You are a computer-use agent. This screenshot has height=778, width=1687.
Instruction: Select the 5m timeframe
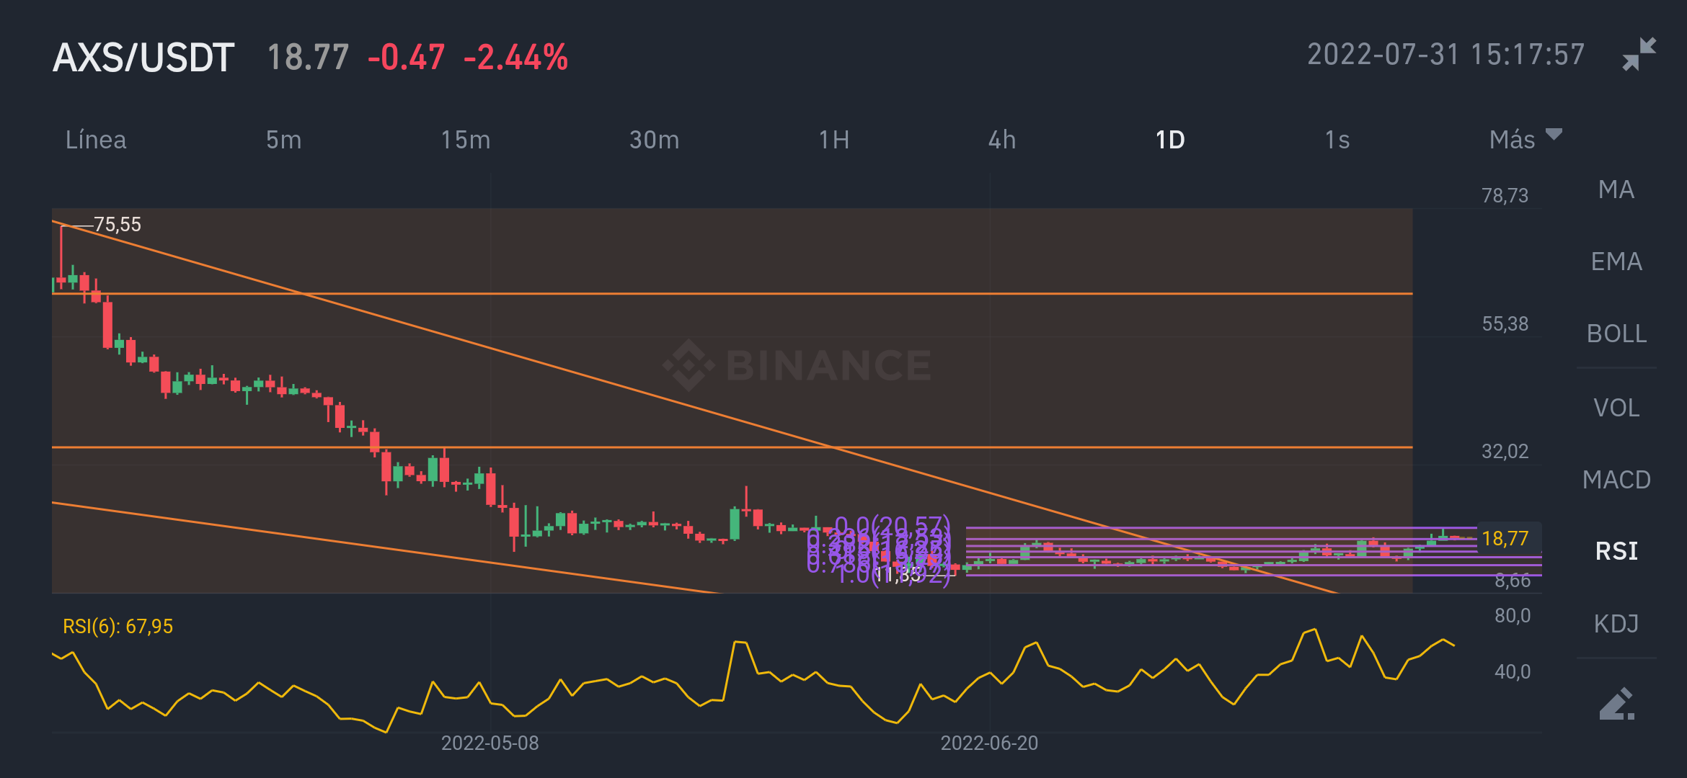tap(283, 140)
